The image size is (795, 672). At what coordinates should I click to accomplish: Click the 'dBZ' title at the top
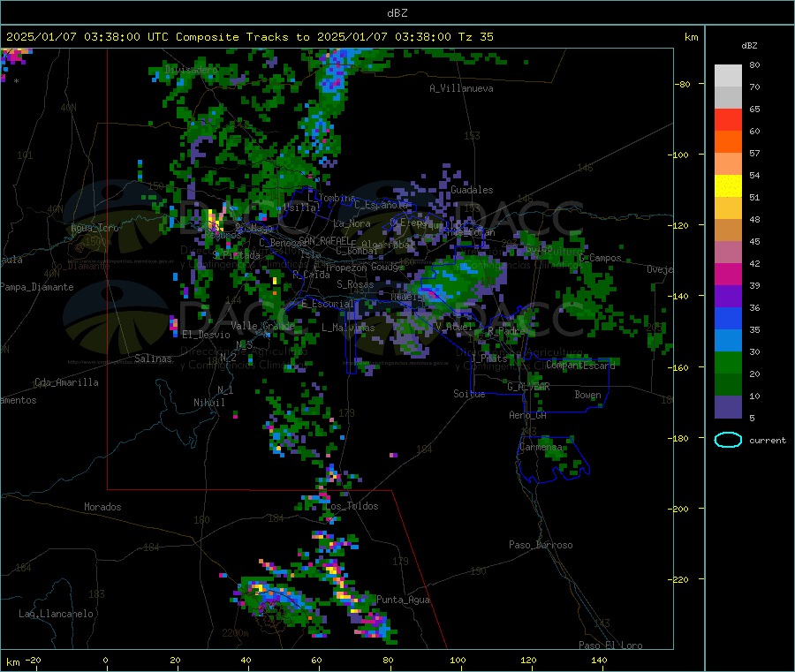click(397, 13)
